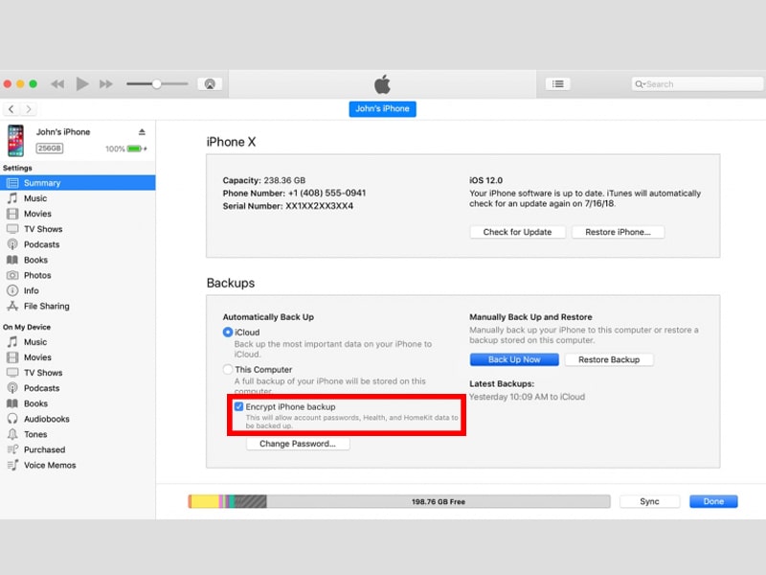Click the magnifier search icon
The width and height of the screenshot is (766, 575).
[639, 84]
